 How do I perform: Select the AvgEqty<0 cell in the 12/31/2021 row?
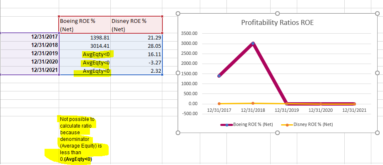(85, 70)
